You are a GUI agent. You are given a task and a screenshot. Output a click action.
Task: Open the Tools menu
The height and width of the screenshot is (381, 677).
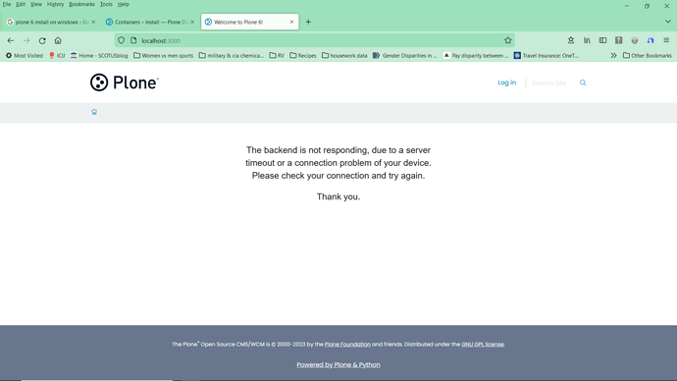(x=106, y=4)
